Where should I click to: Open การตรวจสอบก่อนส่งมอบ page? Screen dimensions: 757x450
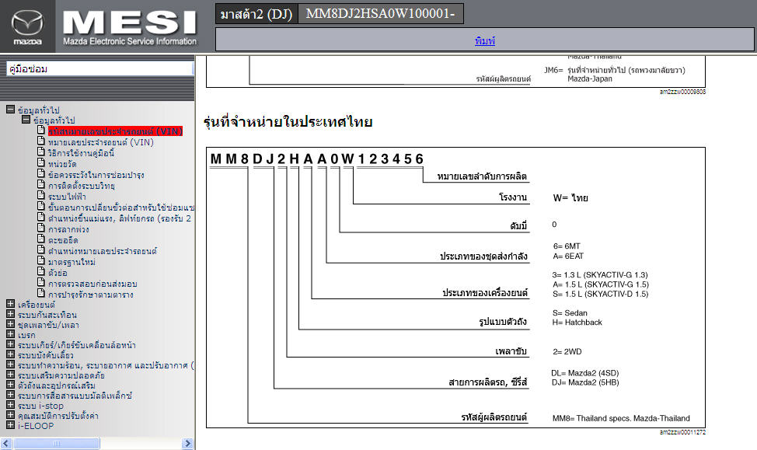click(x=92, y=284)
